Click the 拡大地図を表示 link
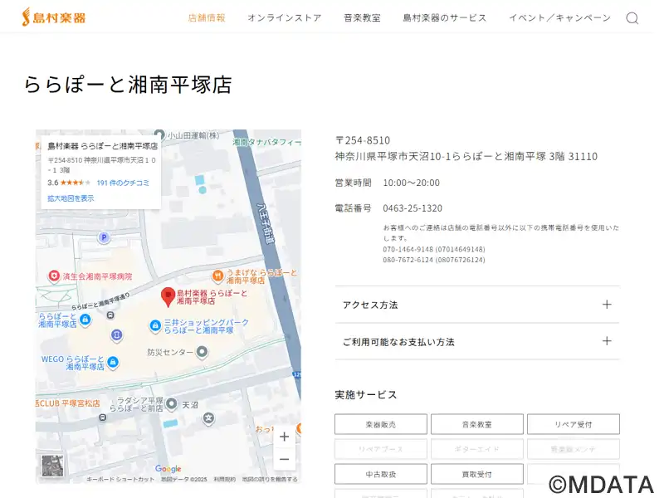 [x=71, y=198]
